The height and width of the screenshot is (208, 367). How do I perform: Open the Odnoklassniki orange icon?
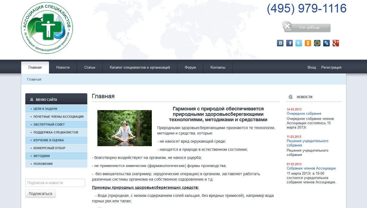pos(308,43)
